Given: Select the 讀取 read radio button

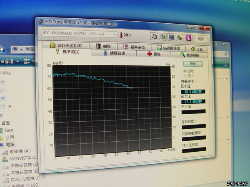Looking at the screenshot, I should [x=185, y=71].
